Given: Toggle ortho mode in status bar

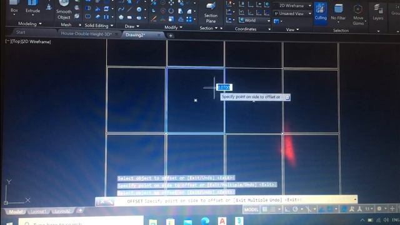Looking at the screenshot, I should [x=287, y=209].
